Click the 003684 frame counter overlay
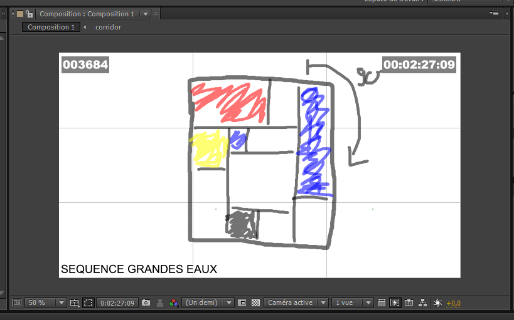514x320 pixels. pyautogui.click(x=85, y=65)
